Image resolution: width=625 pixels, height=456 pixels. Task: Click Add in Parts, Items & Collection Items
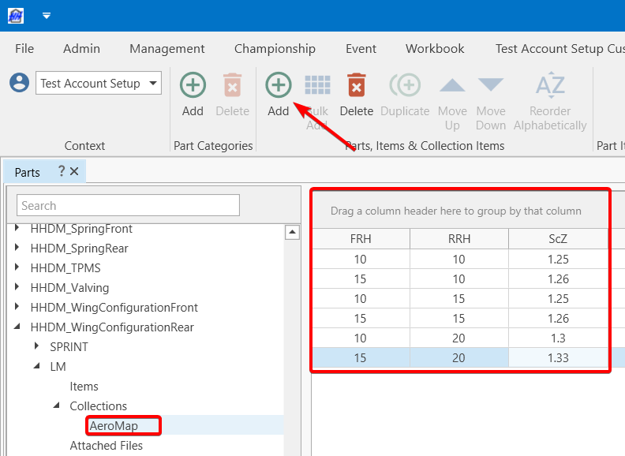coord(278,86)
